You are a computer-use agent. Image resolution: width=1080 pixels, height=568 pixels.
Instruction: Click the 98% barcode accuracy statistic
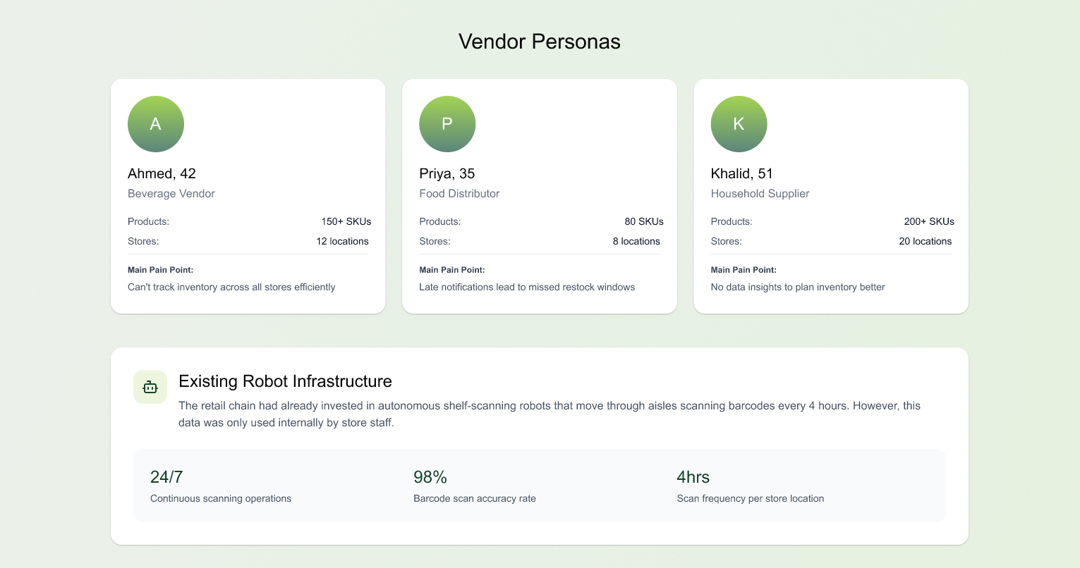click(430, 477)
